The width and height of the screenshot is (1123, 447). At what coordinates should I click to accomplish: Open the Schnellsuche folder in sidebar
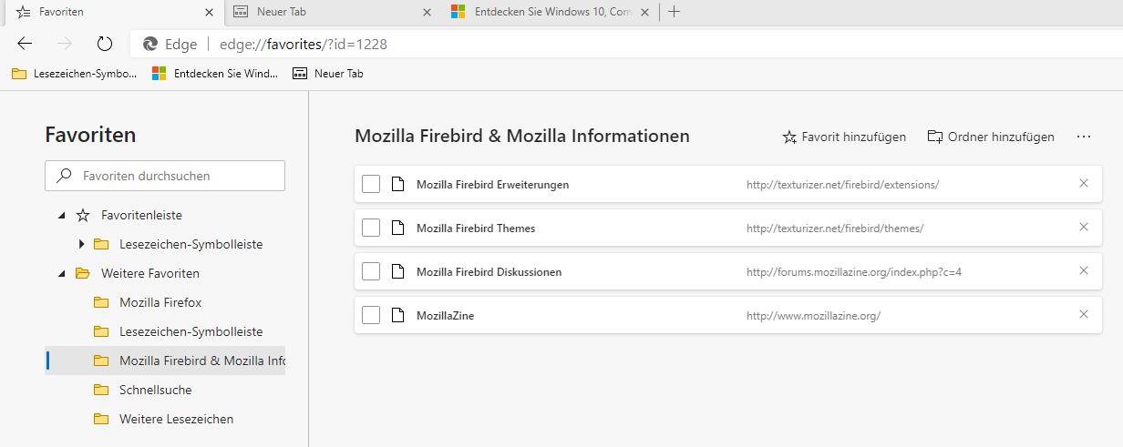(155, 390)
